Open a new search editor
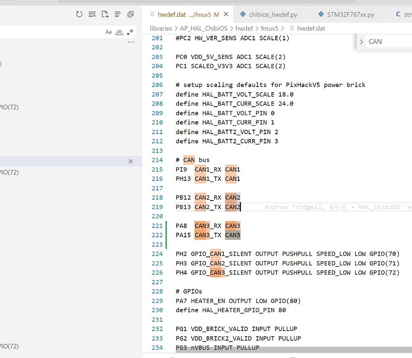The image size is (412, 358). pyautogui.click(x=105, y=14)
